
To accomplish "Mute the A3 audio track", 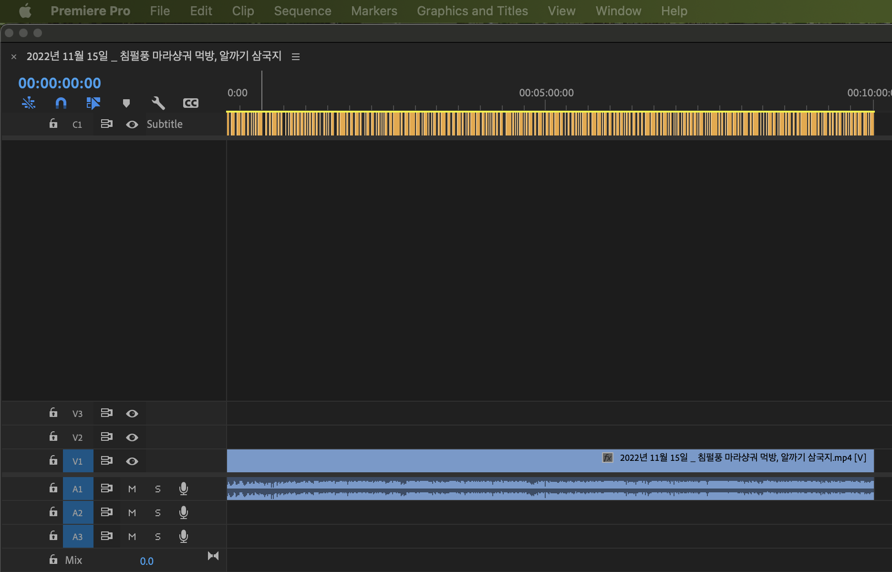I will (132, 537).
